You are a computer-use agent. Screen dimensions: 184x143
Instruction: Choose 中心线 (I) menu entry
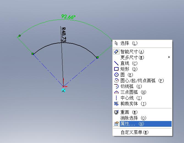coord(142,98)
